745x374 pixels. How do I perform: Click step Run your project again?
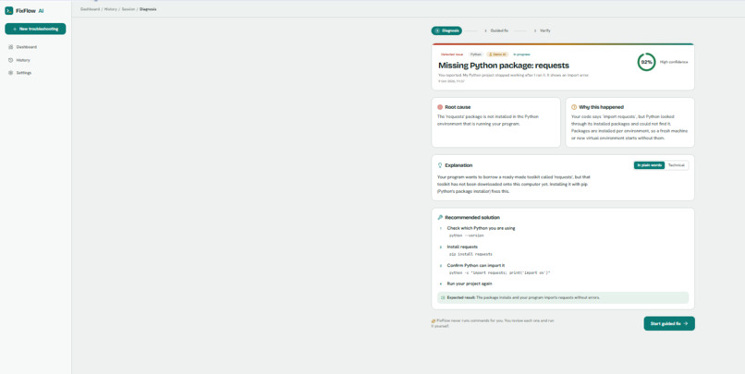pyautogui.click(x=470, y=284)
